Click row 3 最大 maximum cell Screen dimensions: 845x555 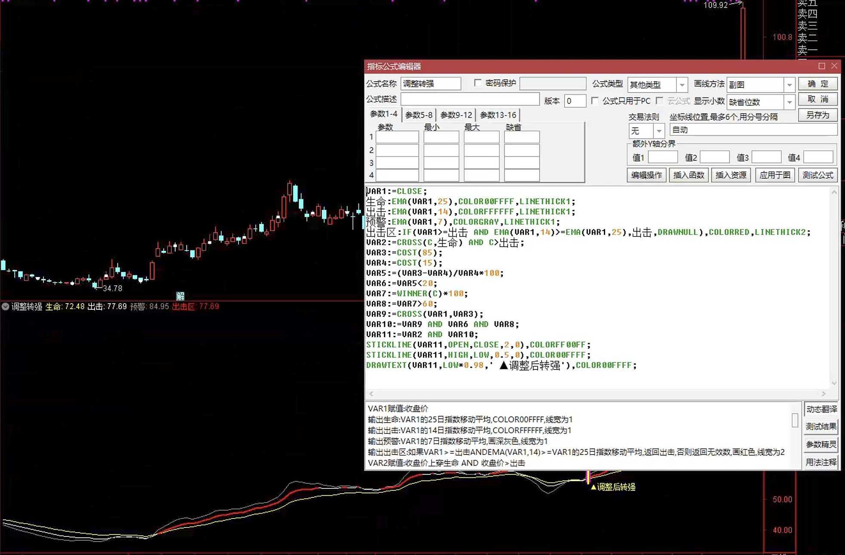click(481, 163)
